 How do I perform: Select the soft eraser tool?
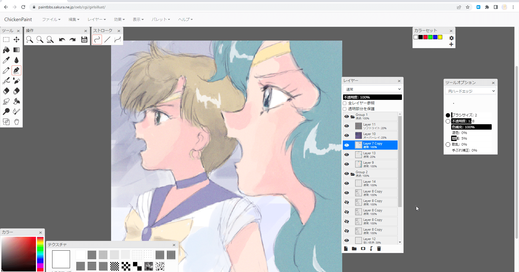point(16,91)
